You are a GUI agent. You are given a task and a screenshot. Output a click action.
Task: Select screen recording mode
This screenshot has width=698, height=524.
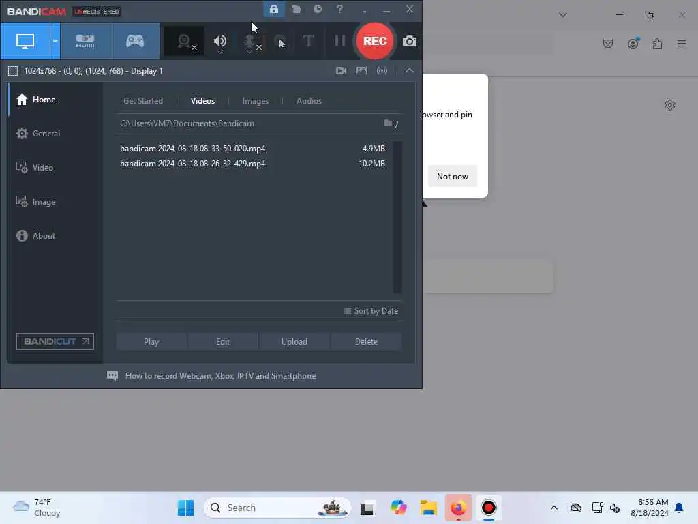pos(25,41)
